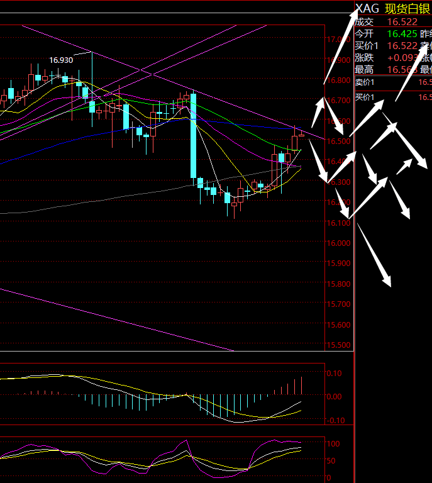Image resolution: width=432 pixels, height=483 pixels.
Task: Click the 16.500 price axis label
Action: [338, 141]
